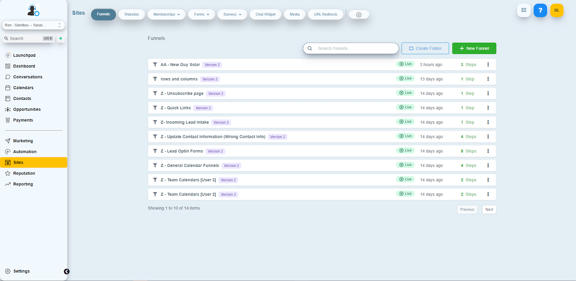
Task: Click the RL user avatar
Action: [x=557, y=10]
